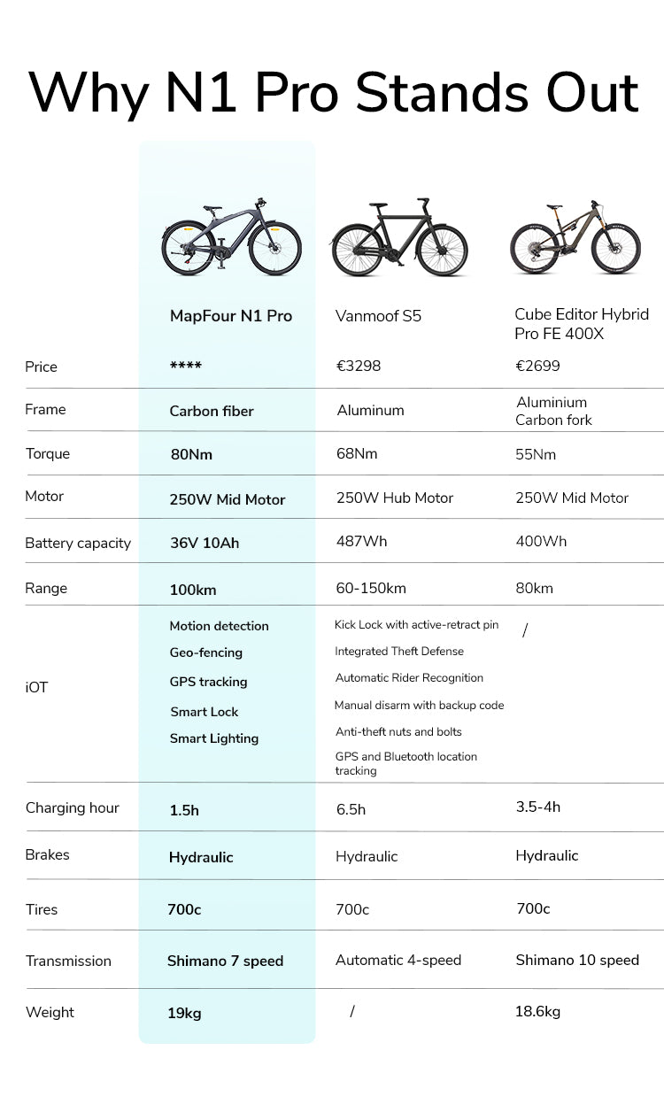Click the Vanmoof S5 bike image
664x1112 pixels.
pyautogui.click(x=398, y=237)
